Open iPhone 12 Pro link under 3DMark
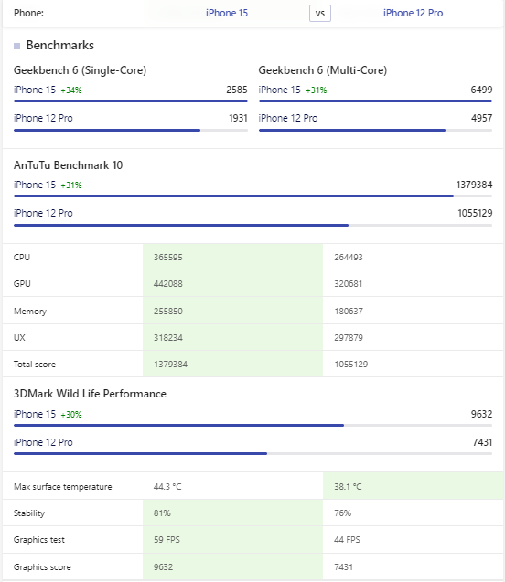This screenshot has width=505, height=582. point(43,442)
